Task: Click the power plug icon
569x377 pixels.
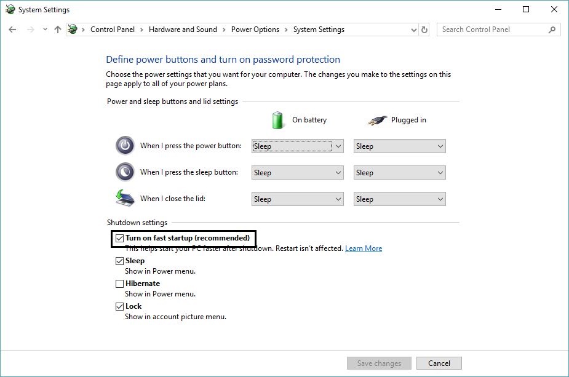Action: pyautogui.click(x=377, y=120)
